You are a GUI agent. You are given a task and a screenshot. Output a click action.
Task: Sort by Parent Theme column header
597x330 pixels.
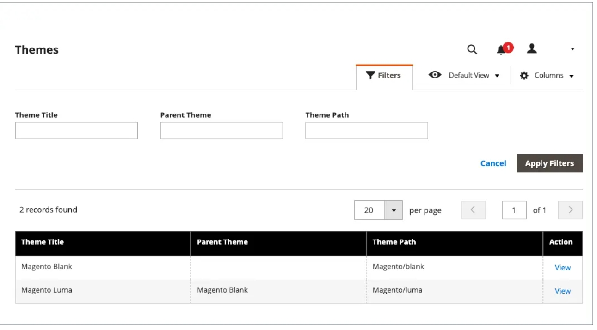click(x=278, y=243)
